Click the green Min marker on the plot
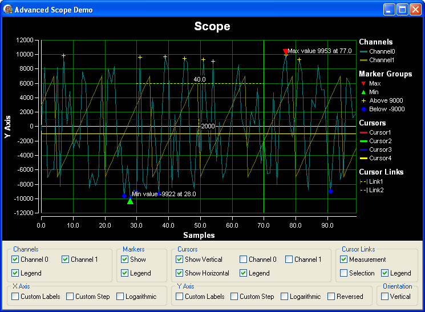 coord(130,201)
